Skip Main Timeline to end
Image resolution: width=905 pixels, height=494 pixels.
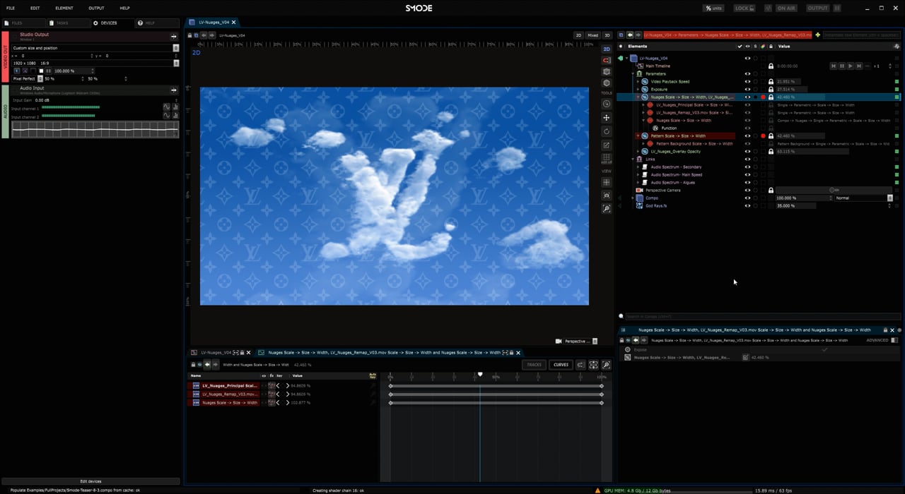point(859,66)
